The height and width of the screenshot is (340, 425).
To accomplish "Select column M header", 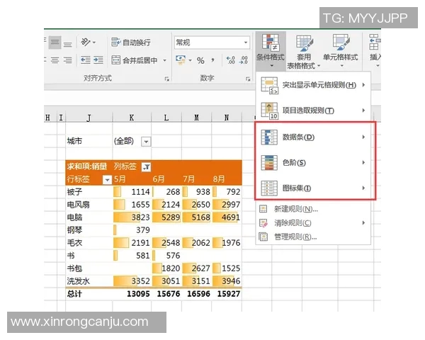I will 196,118.
